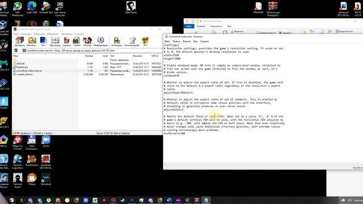Open the Max Payne desktop shortcut

[131, 7]
